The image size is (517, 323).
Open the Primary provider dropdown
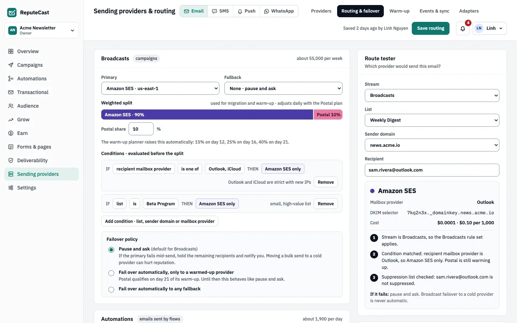(160, 88)
